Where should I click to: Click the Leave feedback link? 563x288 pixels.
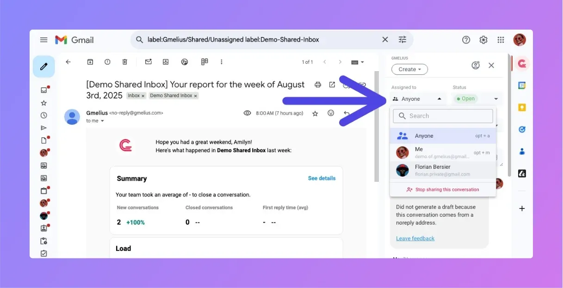pyautogui.click(x=415, y=239)
